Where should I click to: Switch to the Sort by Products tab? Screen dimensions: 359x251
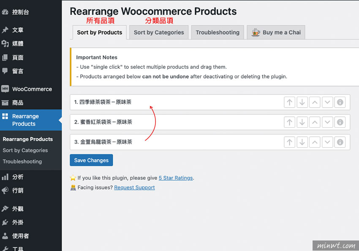[100, 32]
